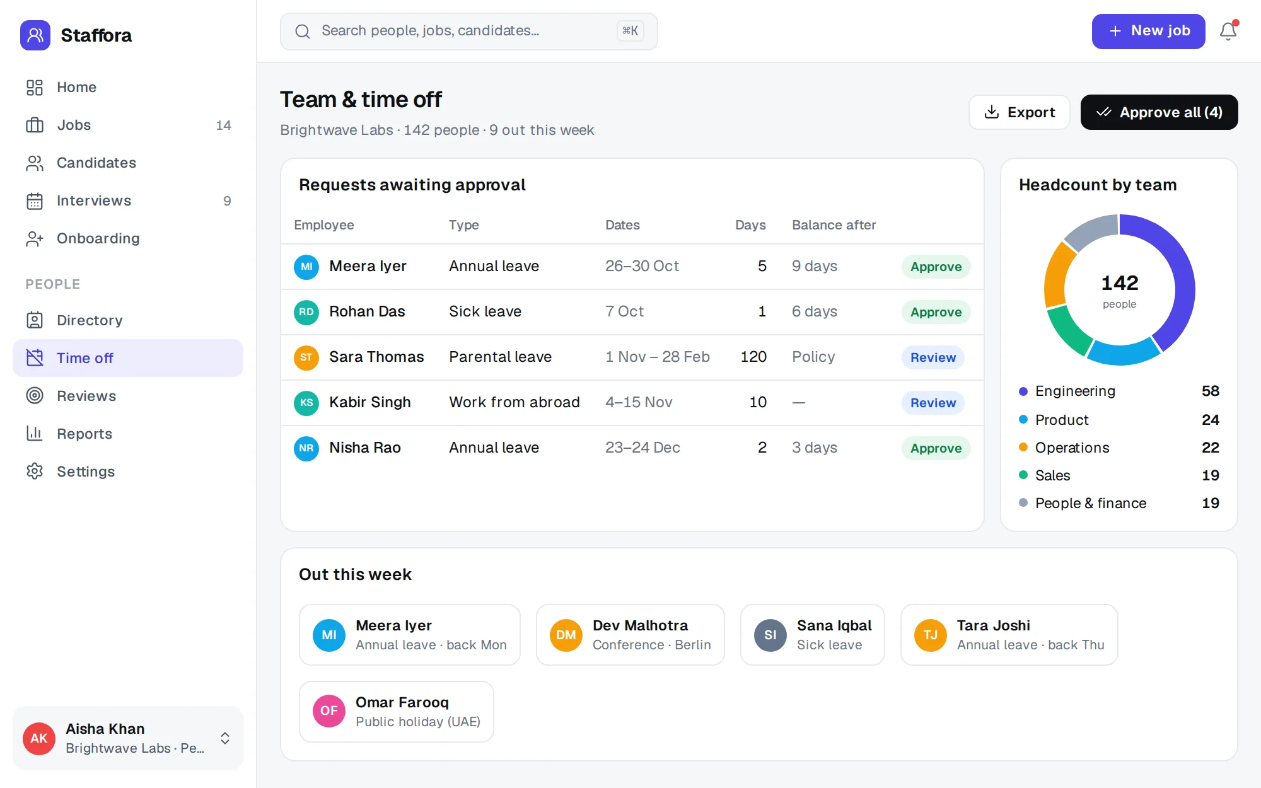Open Omar Farooq's public holiday card
This screenshot has width=1261, height=788.
click(396, 712)
